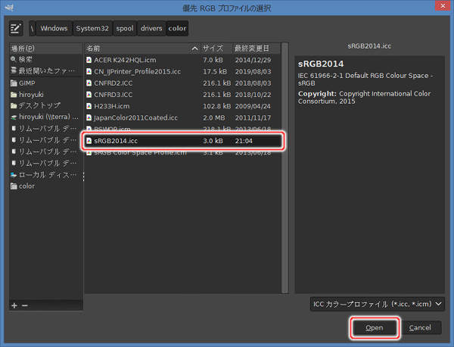Select ACER K242HQL.icm file
Viewport: 454px width, 347px height.
click(x=182, y=60)
